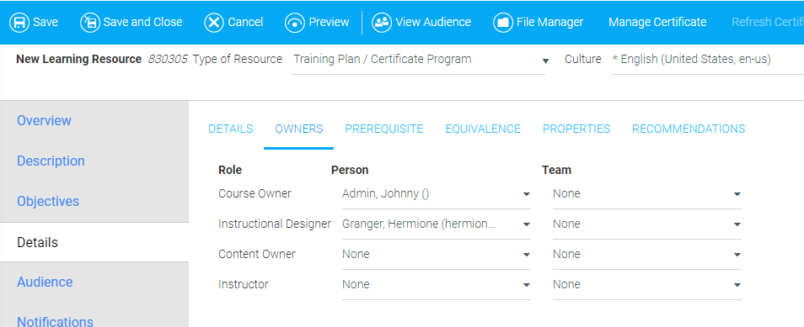
Task: Open Instructor person dropdown arrow
Action: click(526, 285)
